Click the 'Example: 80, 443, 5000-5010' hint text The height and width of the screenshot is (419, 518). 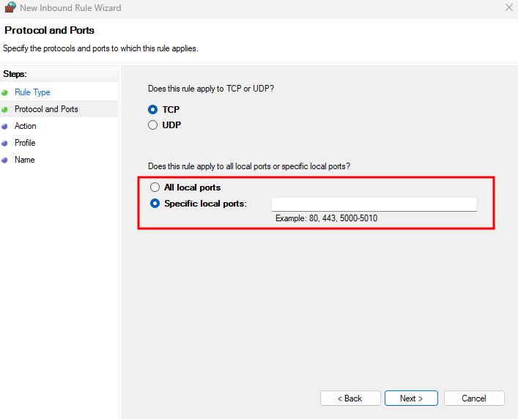coord(326,218)
